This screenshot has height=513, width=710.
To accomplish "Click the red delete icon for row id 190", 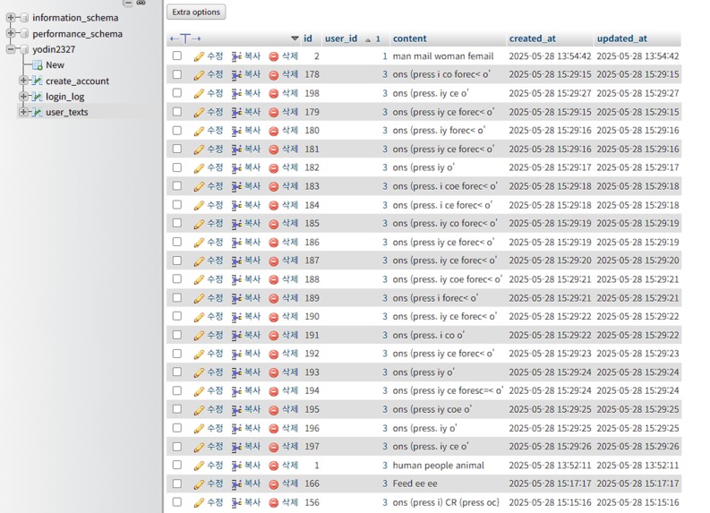I will click(x=273, y=317).
